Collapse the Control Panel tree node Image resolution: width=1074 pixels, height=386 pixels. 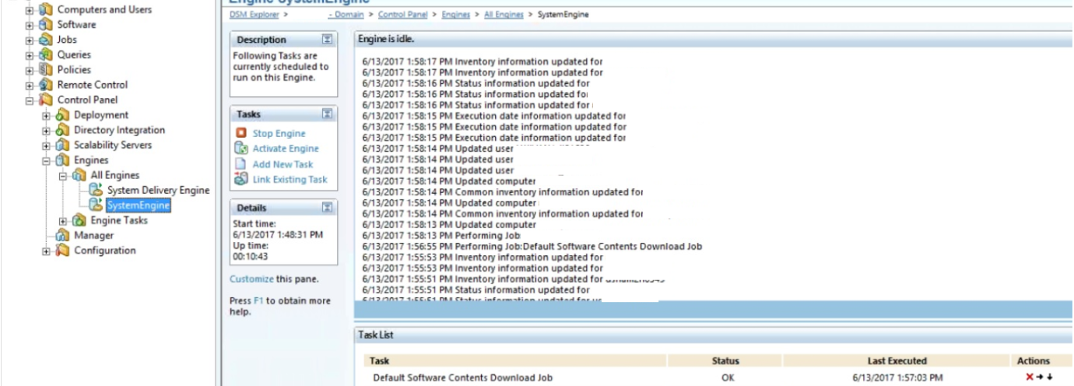coord(30,100)
